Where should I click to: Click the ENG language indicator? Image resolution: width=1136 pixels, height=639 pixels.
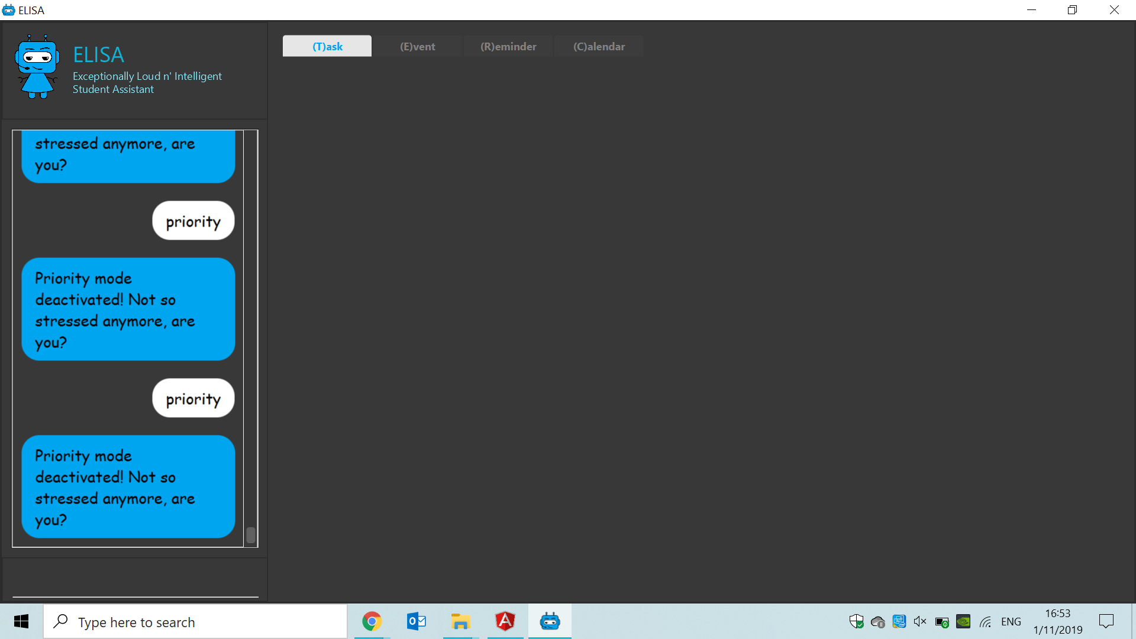[x=1011, y=621]
